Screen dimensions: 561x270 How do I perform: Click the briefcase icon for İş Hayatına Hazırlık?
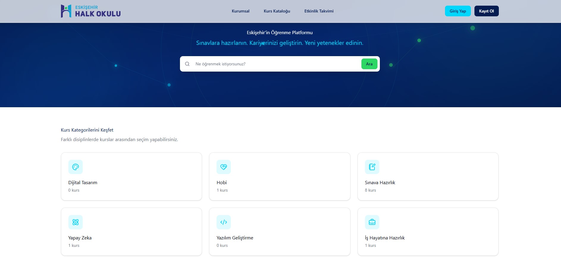point(372,222)
